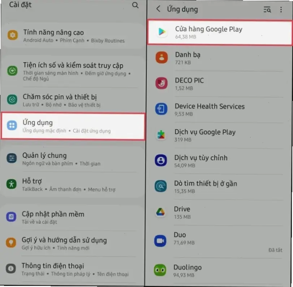Viewport: 293px width, 287px height.
Task: Tap the DECO PIC app icon
Action: 161,83
